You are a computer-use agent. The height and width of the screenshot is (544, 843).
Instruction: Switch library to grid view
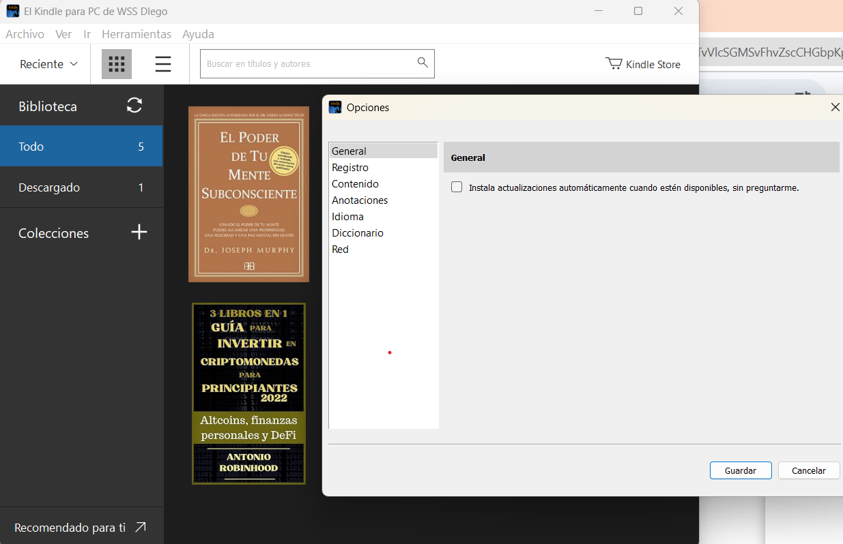pos(117,64)
